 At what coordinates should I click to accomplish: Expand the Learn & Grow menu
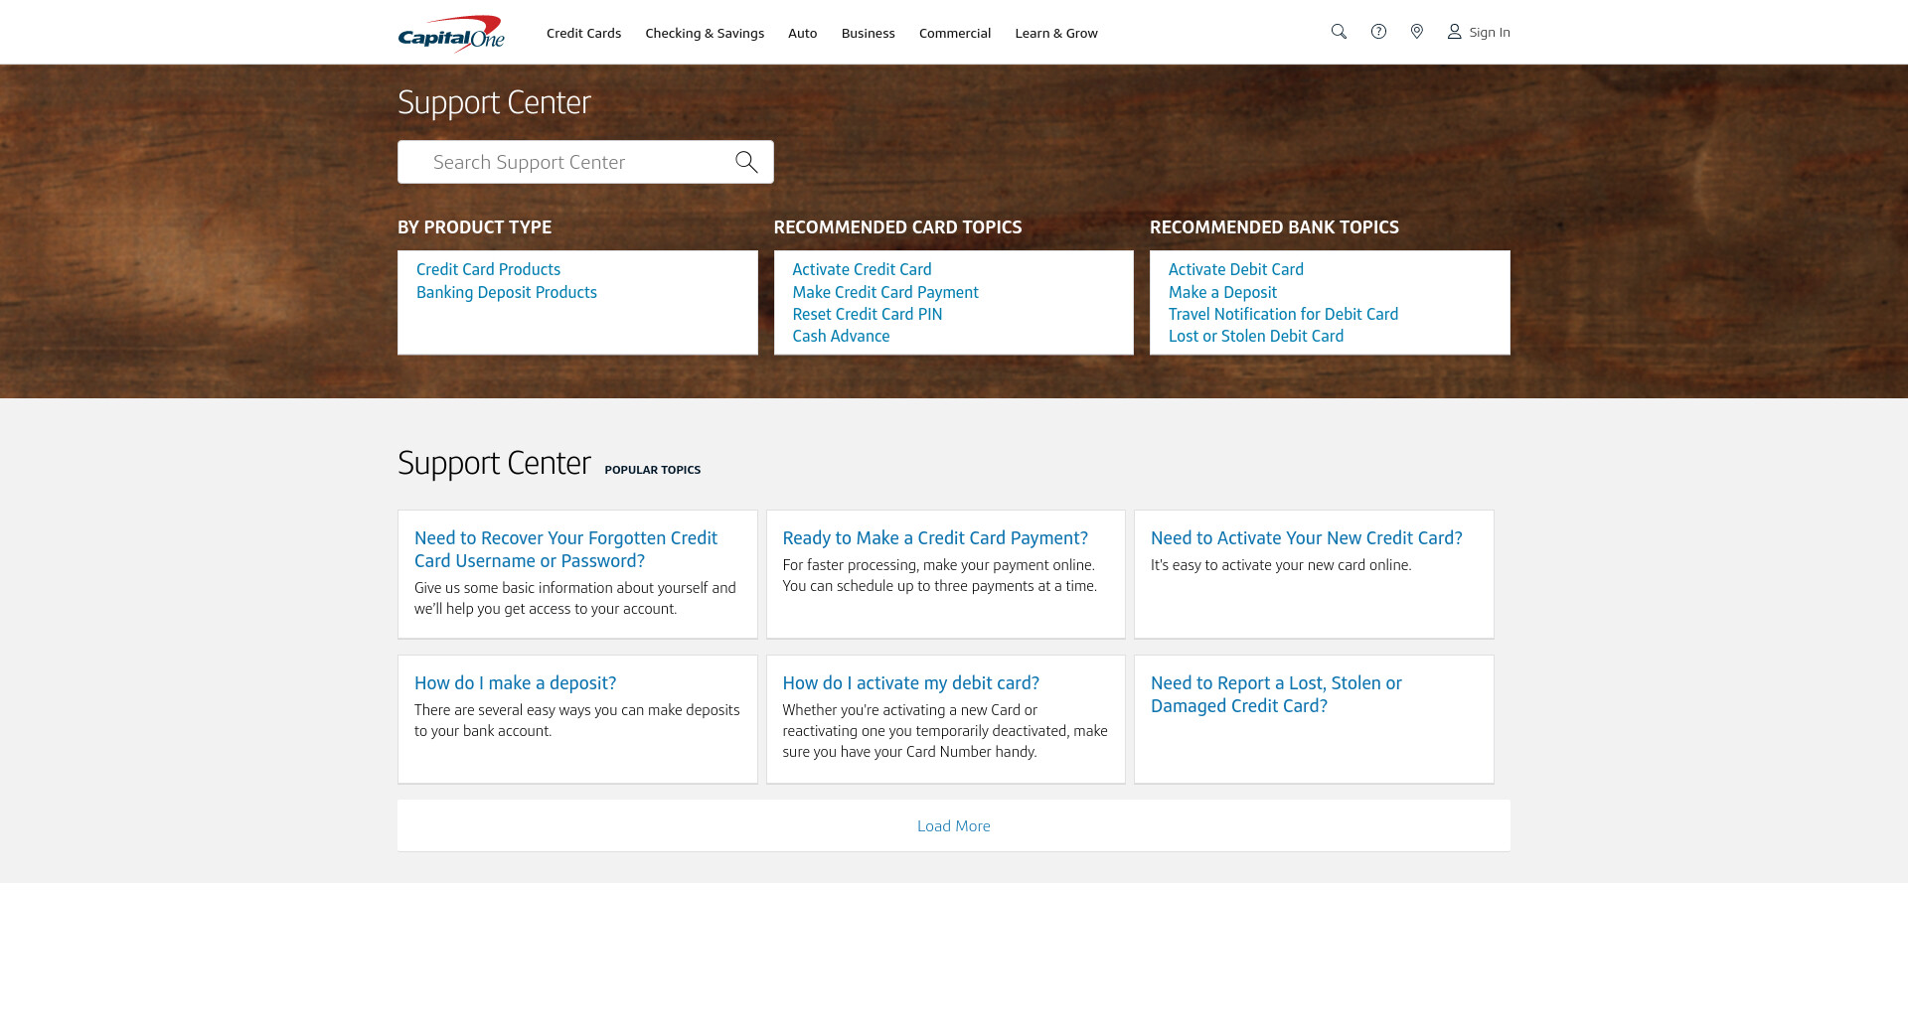point(1055,33)
